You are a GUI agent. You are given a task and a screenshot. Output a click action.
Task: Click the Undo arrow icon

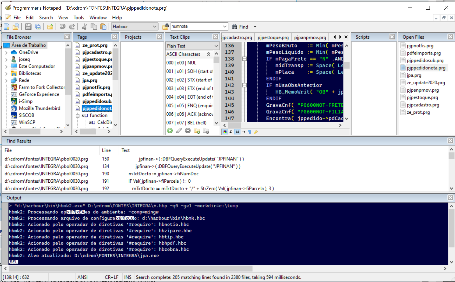(x=62, y=27)
